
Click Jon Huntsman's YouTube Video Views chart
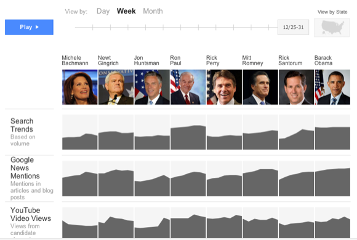coord(152,223)
